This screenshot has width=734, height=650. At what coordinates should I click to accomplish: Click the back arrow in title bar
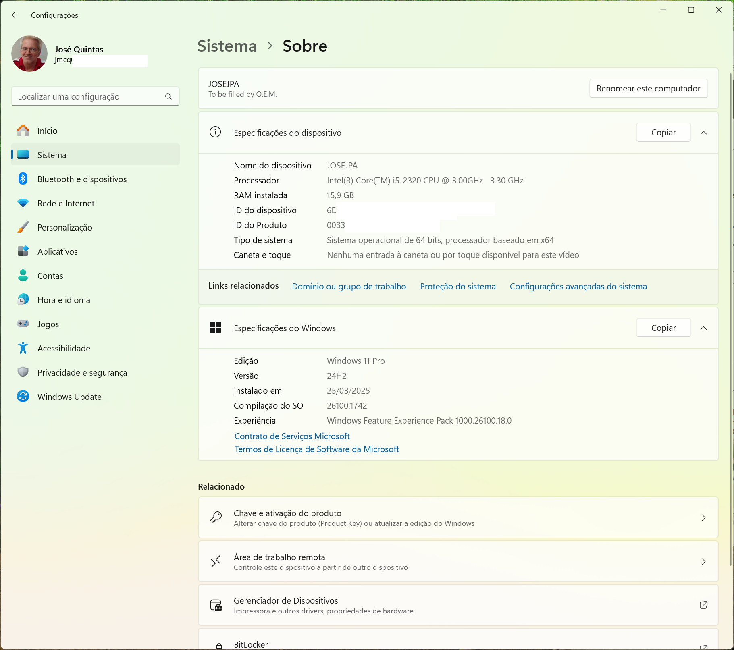click(15, 15)
